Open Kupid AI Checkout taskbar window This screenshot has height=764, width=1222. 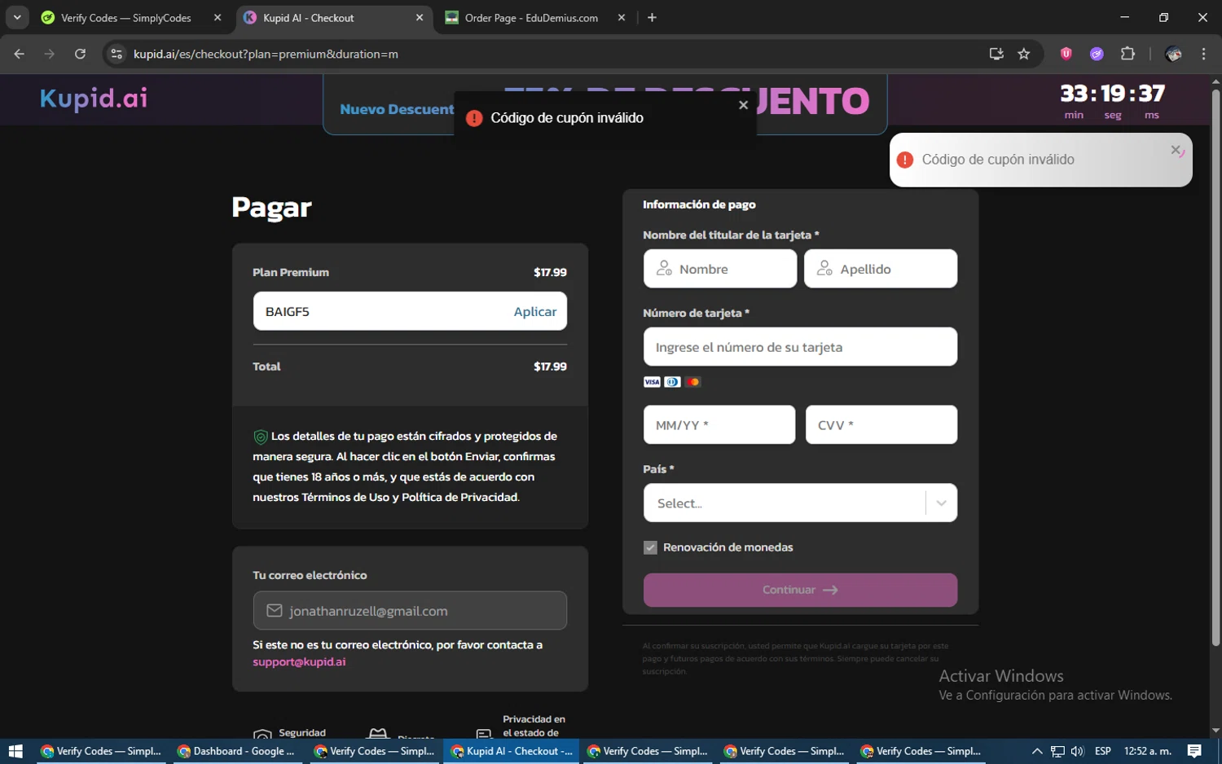511,751
